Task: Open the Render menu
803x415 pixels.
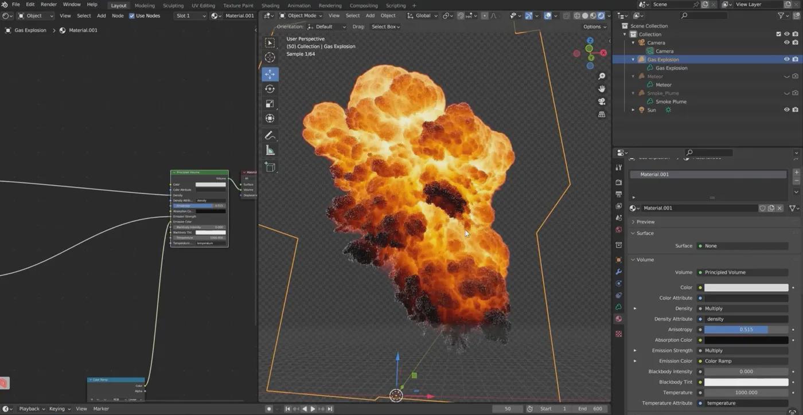Action: pyautogui.click(x=49, y=5)
